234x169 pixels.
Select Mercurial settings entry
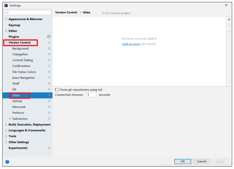tap(19, 107)
